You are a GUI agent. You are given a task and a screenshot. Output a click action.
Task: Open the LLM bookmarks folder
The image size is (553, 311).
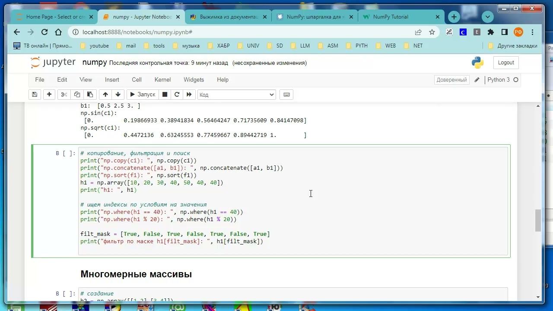(x=300, y=45)
